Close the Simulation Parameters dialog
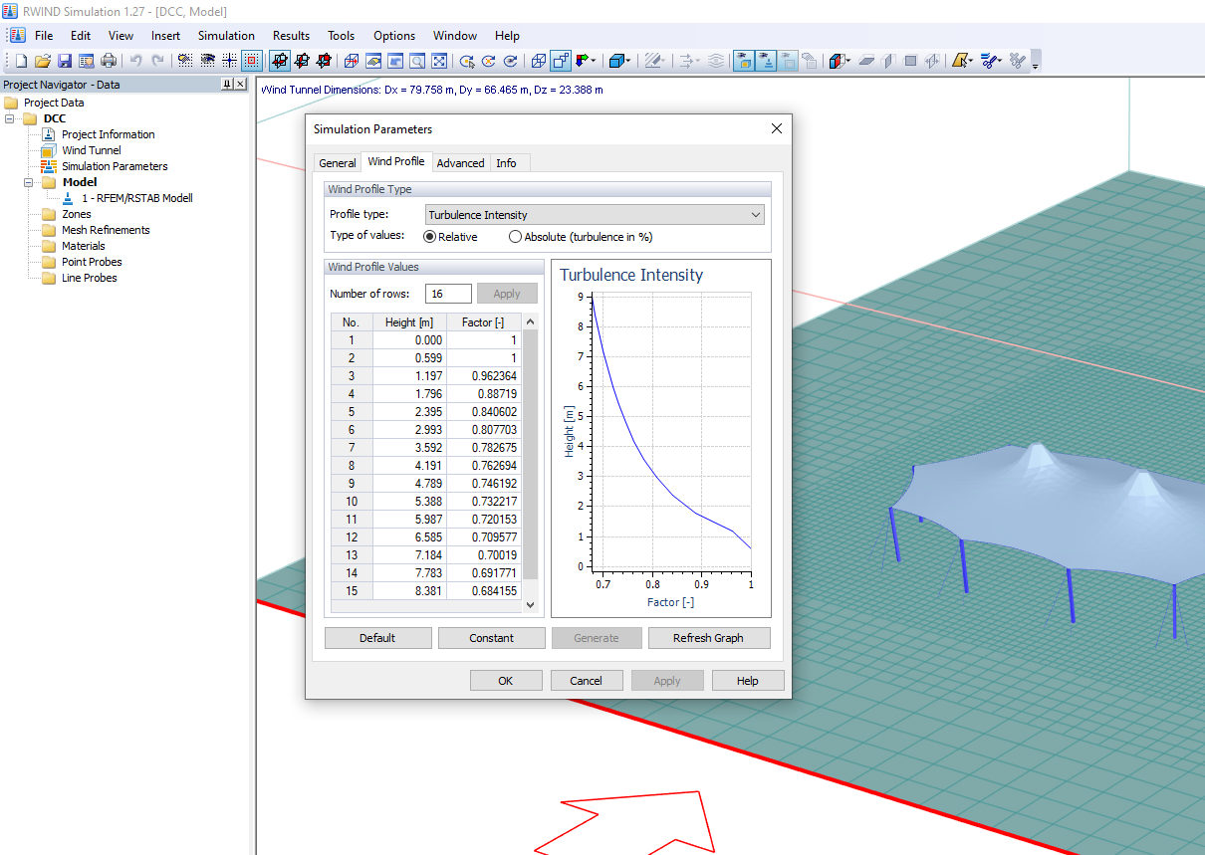1205x855 pixels. tap(777, 128)
